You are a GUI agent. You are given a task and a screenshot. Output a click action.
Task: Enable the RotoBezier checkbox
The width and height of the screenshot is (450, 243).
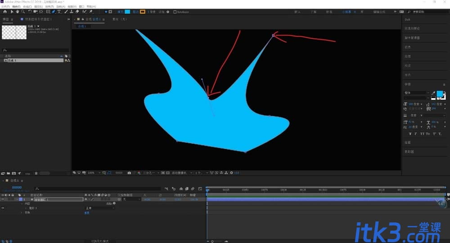tap(175, 12)
